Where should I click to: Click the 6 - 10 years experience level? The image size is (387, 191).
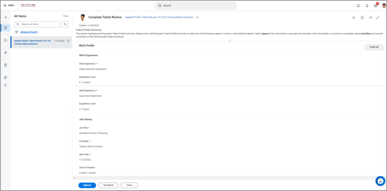click(85, 82)
